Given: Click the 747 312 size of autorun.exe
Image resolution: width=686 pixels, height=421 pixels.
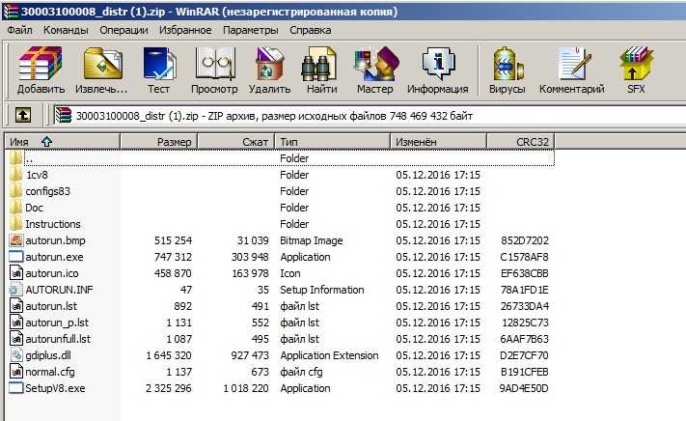Looking at the screenshot, I should 173,257.
